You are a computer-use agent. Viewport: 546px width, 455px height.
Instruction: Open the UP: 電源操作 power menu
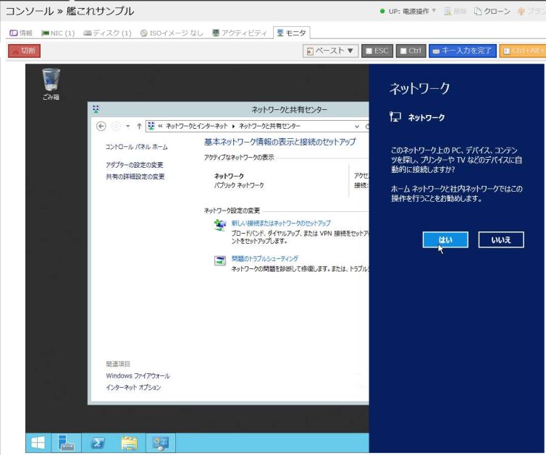(408, 11)
